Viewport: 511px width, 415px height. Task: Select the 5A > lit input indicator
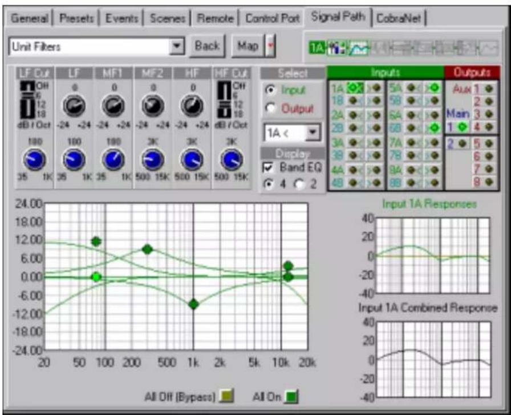pyautogui.click(x=434, y=88)
